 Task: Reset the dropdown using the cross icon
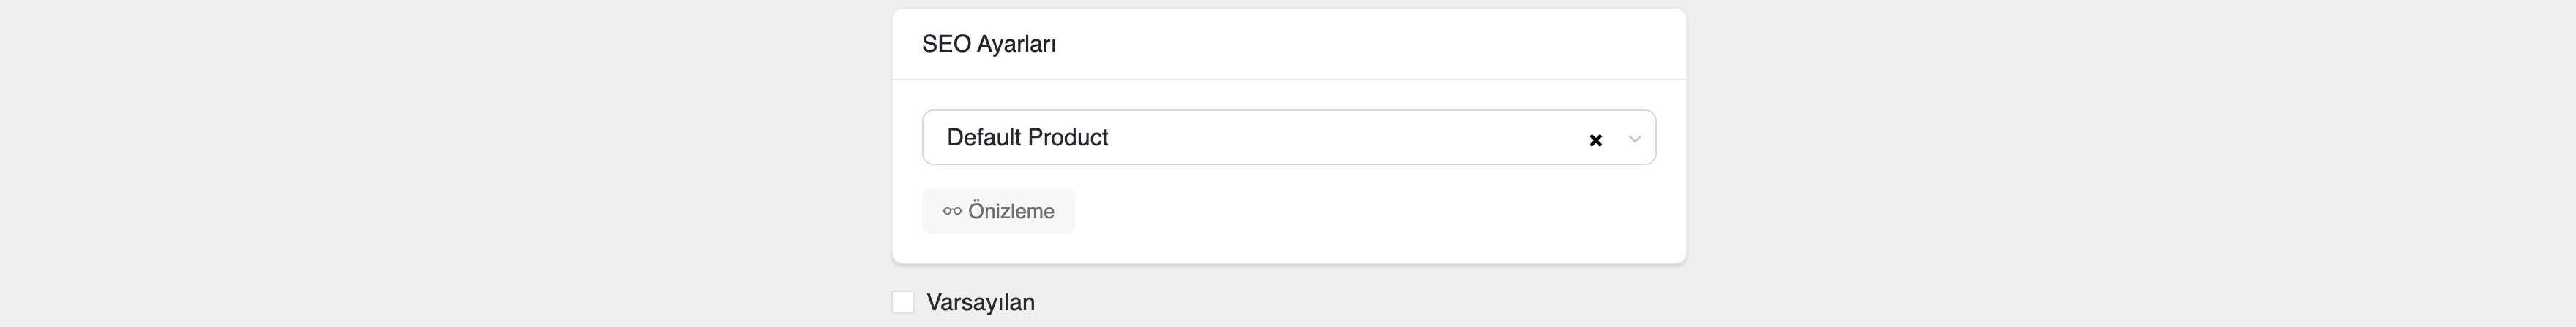pyautogui.click(x=1595, y=141)
